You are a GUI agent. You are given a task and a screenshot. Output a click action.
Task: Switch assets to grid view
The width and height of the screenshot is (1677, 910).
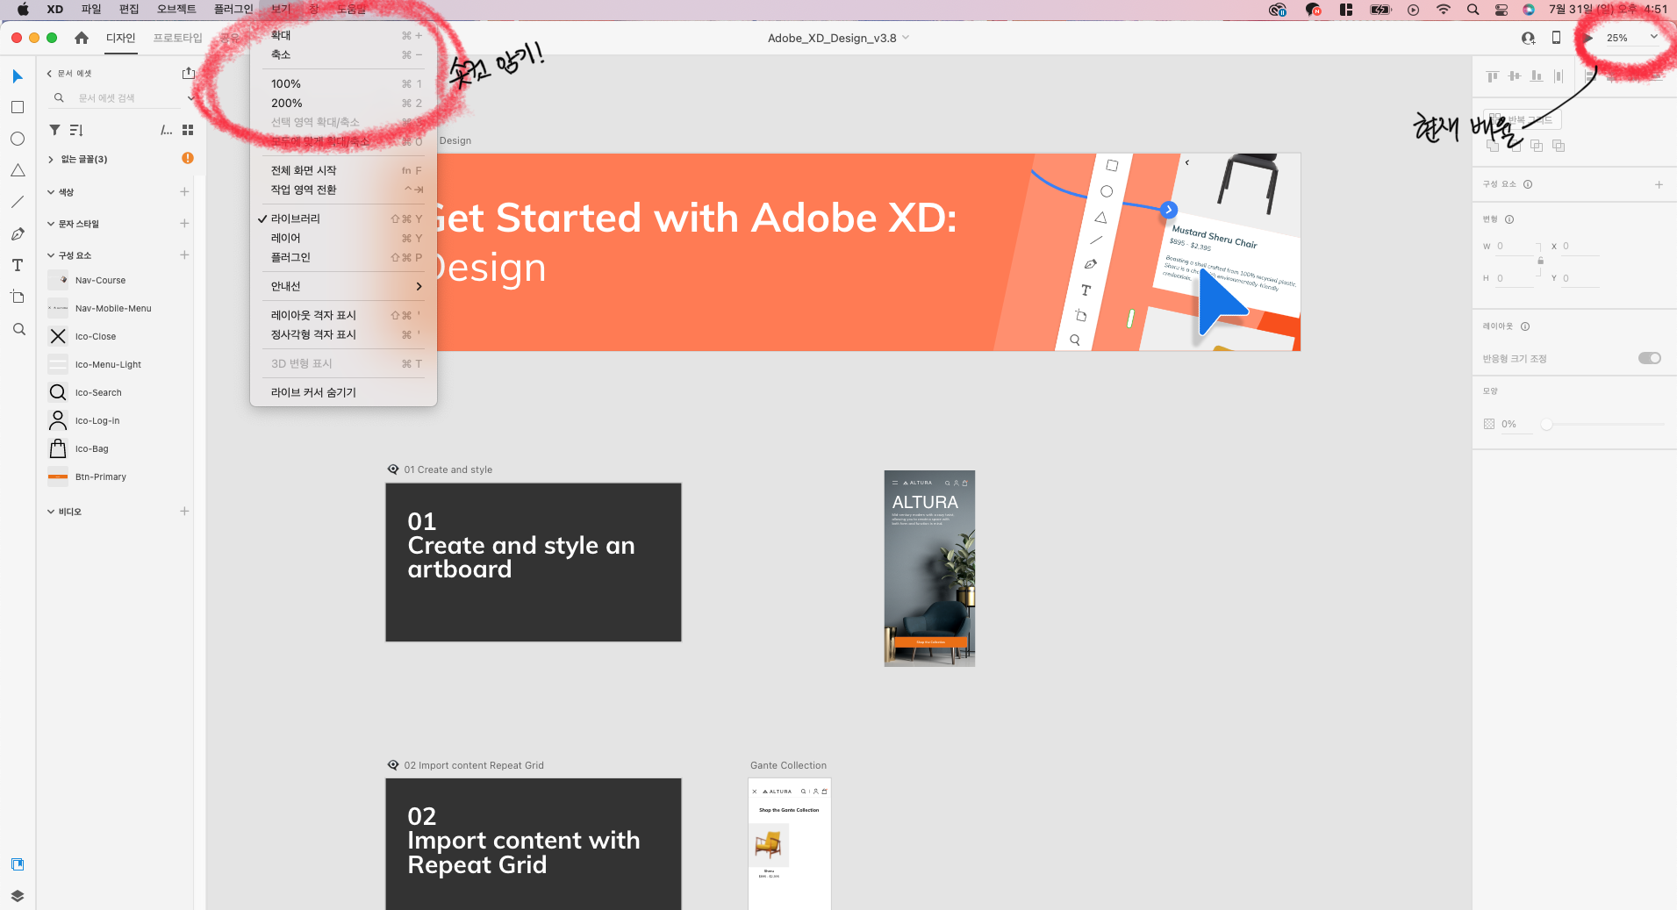(188, 130)
